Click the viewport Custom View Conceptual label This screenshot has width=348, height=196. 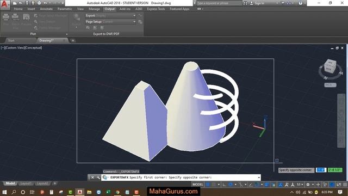point(21,47)
